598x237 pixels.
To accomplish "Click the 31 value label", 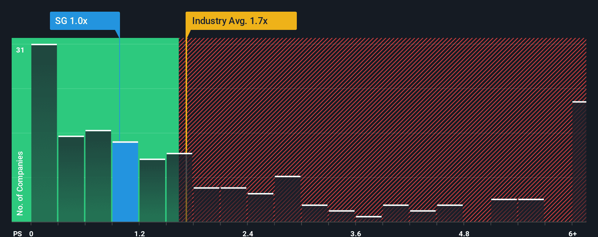I will tap(20, 50).
